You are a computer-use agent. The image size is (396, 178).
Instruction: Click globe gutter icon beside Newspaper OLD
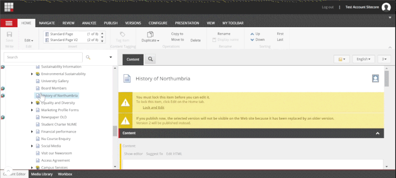(3, 117)
